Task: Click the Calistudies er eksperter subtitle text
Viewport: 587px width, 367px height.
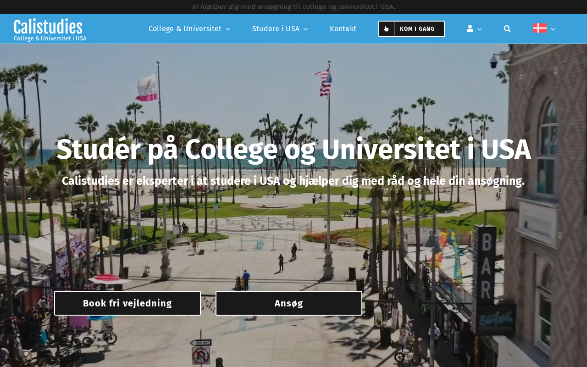Action: point(293,181)
